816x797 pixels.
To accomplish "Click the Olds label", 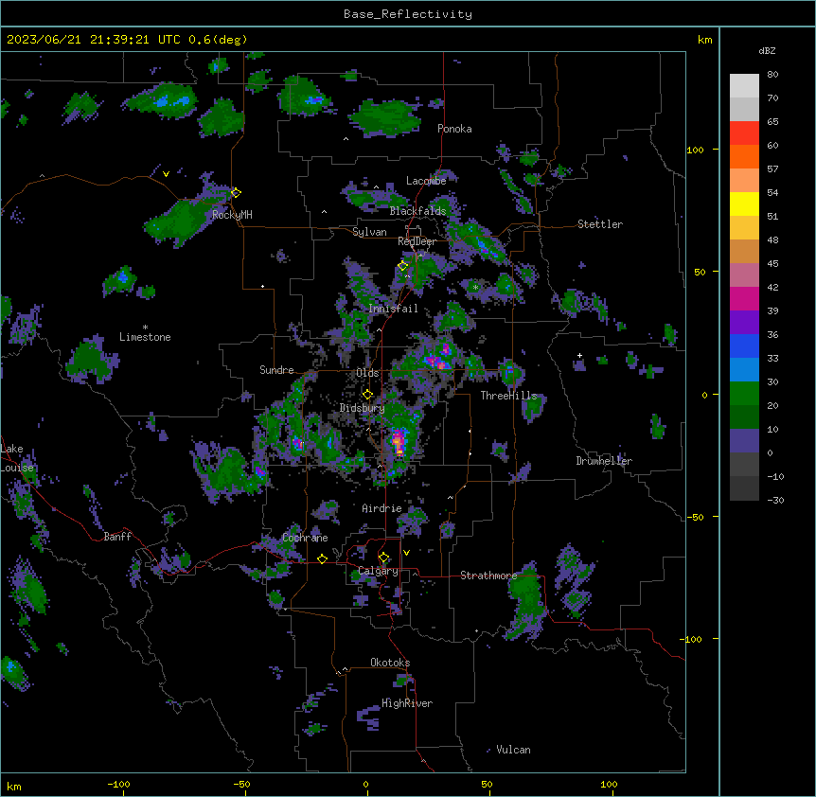I will pos(367,373).
